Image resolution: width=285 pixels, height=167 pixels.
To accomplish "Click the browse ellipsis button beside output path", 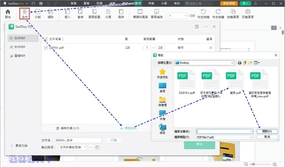I will coord(91,147).
